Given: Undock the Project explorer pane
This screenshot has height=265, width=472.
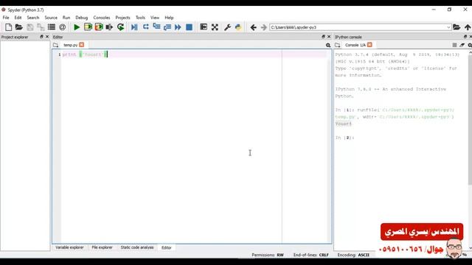Looking at the screenshot, I should click(x=41, y=37).
